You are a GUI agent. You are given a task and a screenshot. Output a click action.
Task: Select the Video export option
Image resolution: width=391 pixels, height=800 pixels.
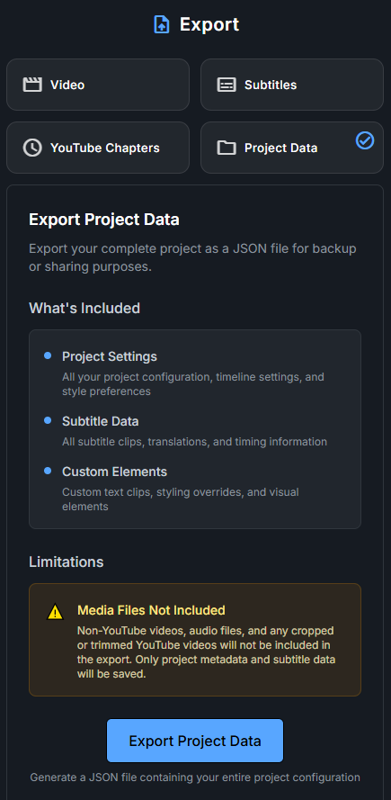point(98,85)
